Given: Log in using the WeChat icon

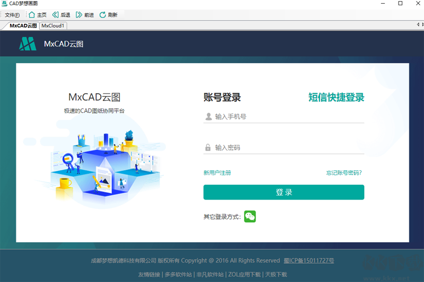Looking at the screenshot, I should click(x=250, y=216).
